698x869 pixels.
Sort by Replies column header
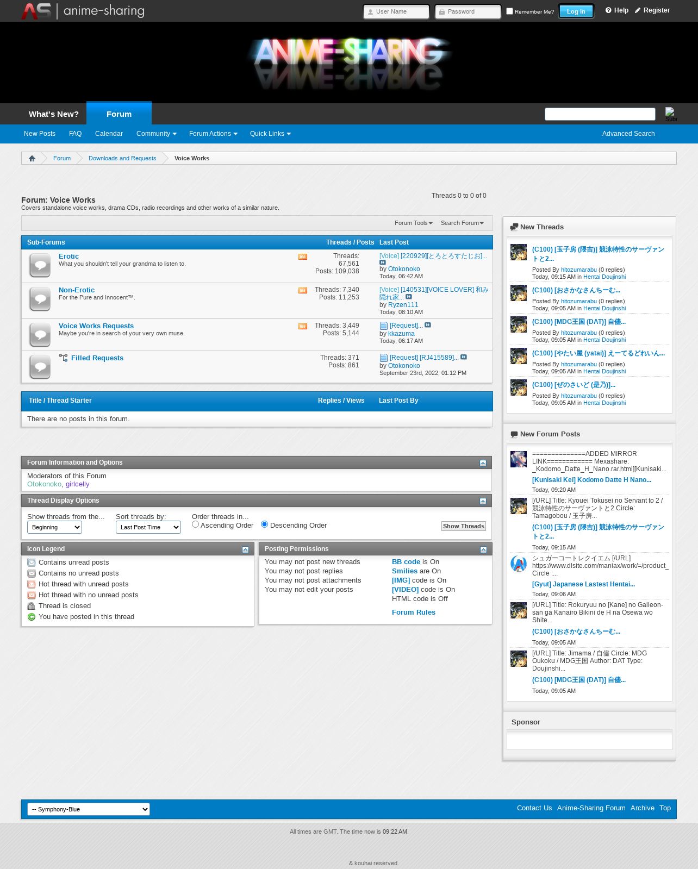coord(329,401)
